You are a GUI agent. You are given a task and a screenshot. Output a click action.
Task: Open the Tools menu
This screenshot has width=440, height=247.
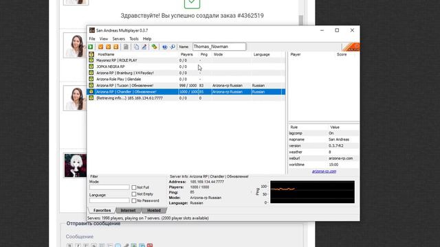pos(134,39)
